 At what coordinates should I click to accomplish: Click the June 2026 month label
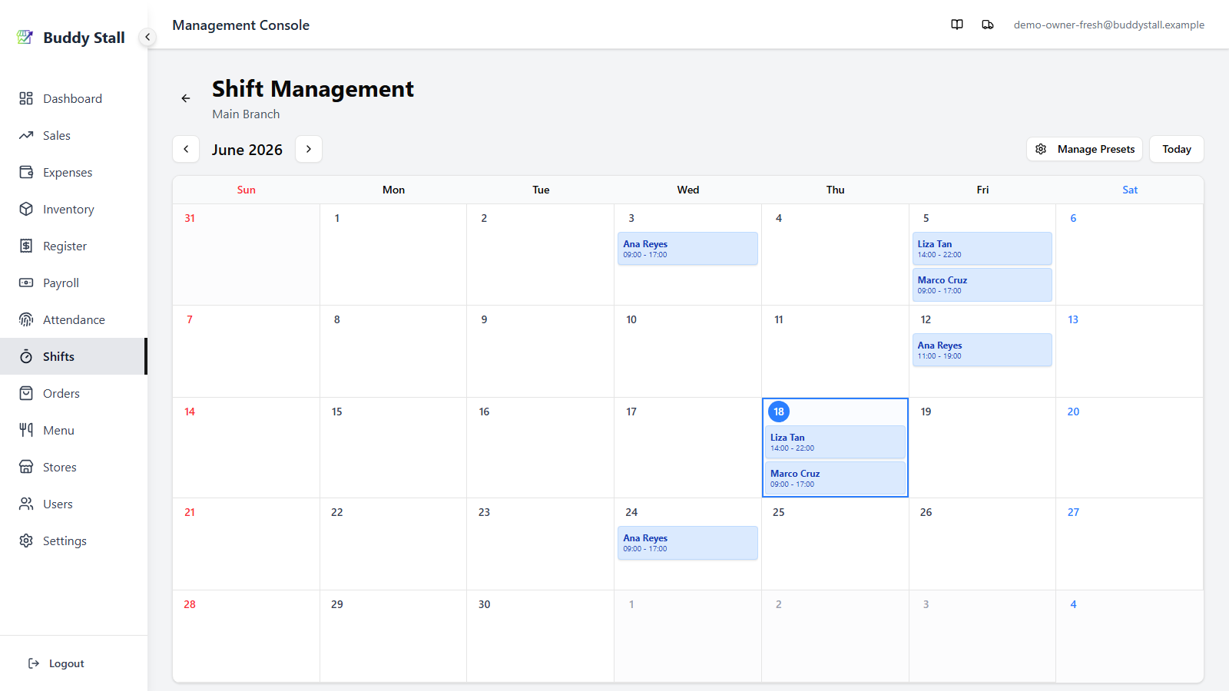[x=247, y=150]
